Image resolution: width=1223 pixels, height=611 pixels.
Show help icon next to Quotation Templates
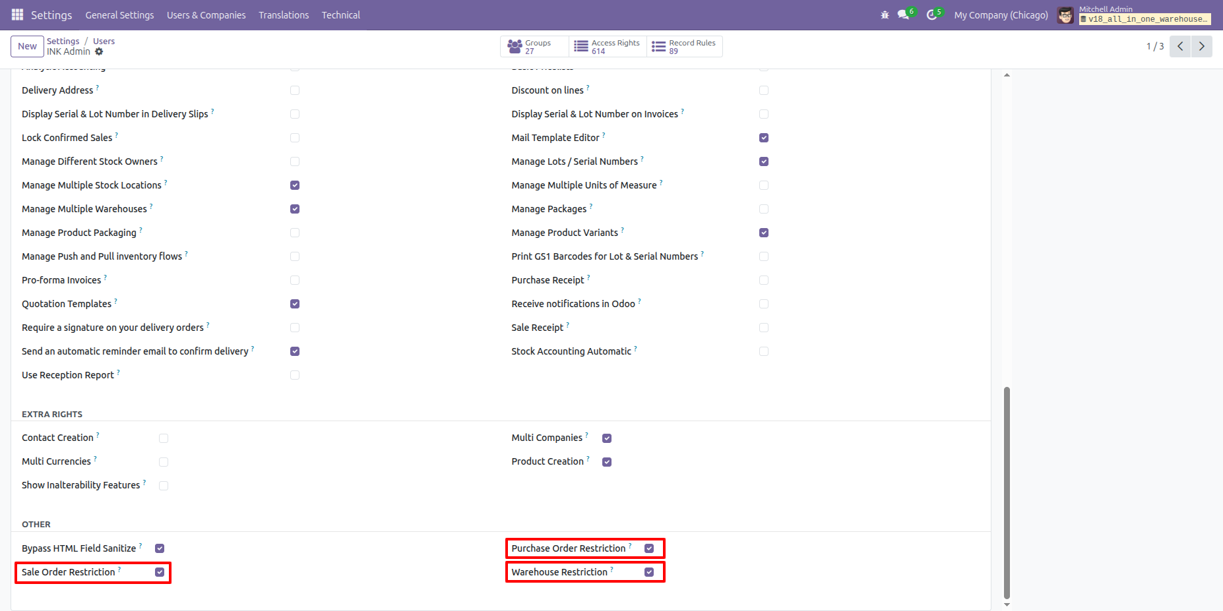tap(115, 301)
